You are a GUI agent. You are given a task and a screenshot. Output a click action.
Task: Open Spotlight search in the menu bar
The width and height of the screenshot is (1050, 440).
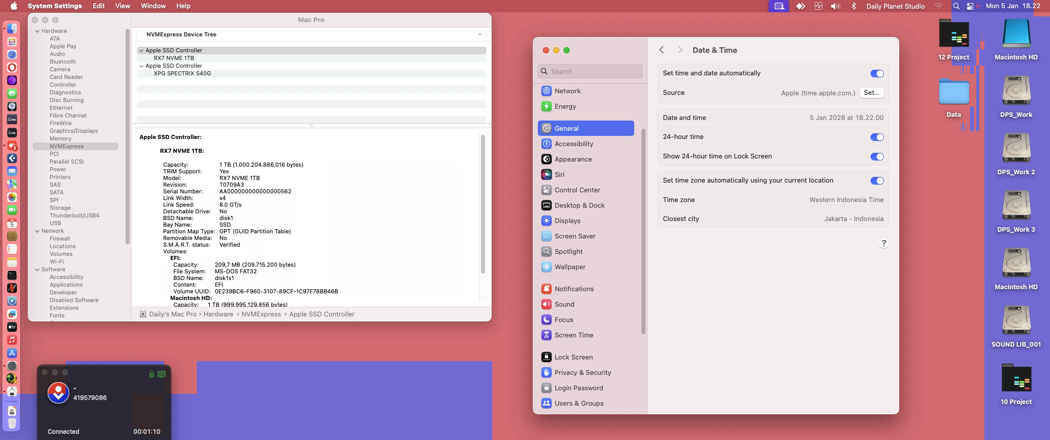(x=956, y=6)
